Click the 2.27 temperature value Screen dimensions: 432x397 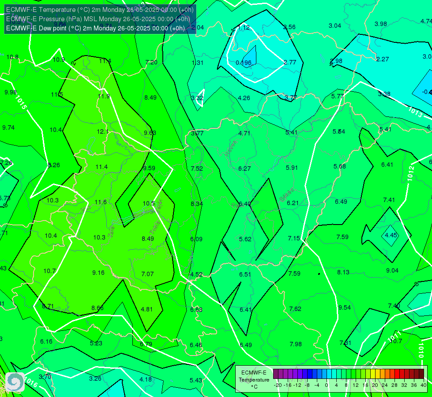383,59
